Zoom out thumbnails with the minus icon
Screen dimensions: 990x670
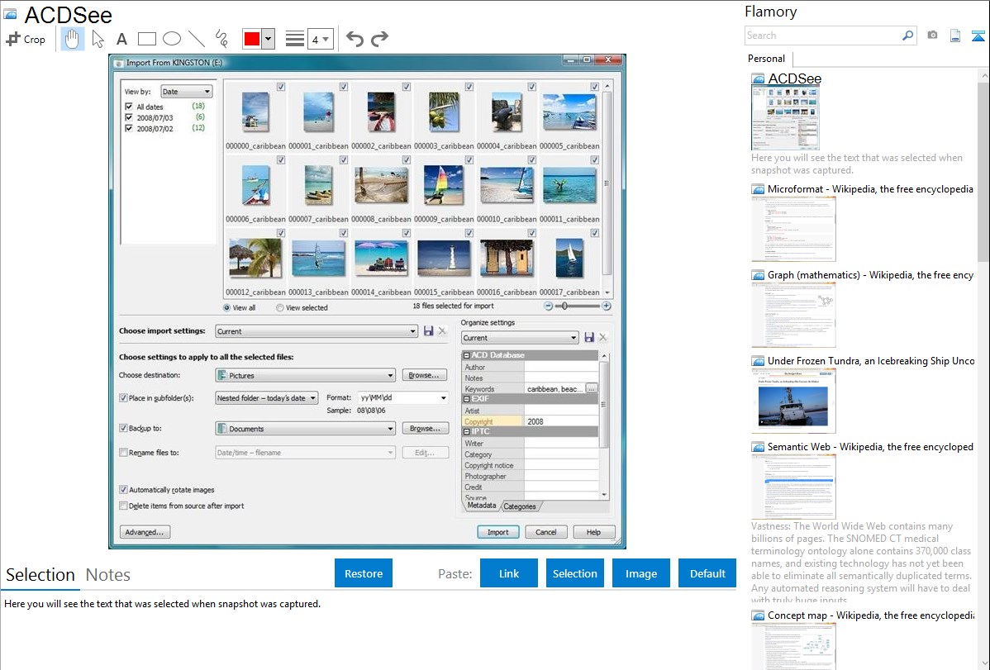coord(548,306)
